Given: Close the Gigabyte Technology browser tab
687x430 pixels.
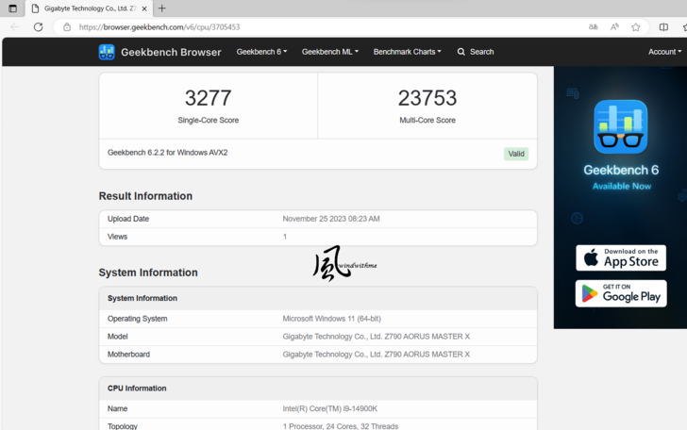Looking at the screenshot, I should (144, 8).
